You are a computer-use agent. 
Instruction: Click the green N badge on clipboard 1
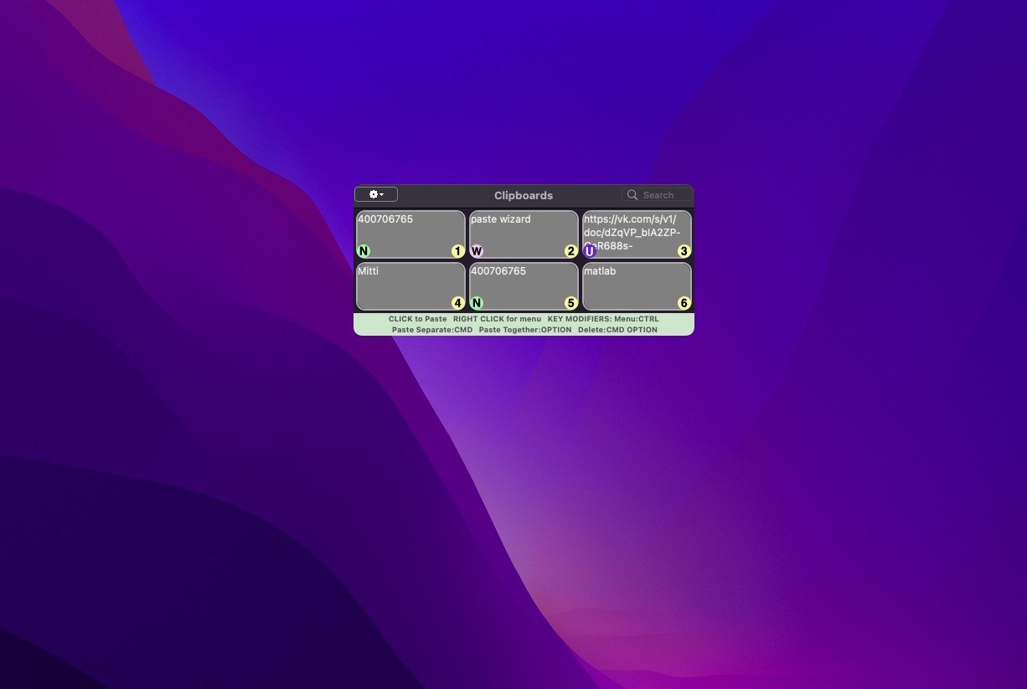click(x=364, y=251)
